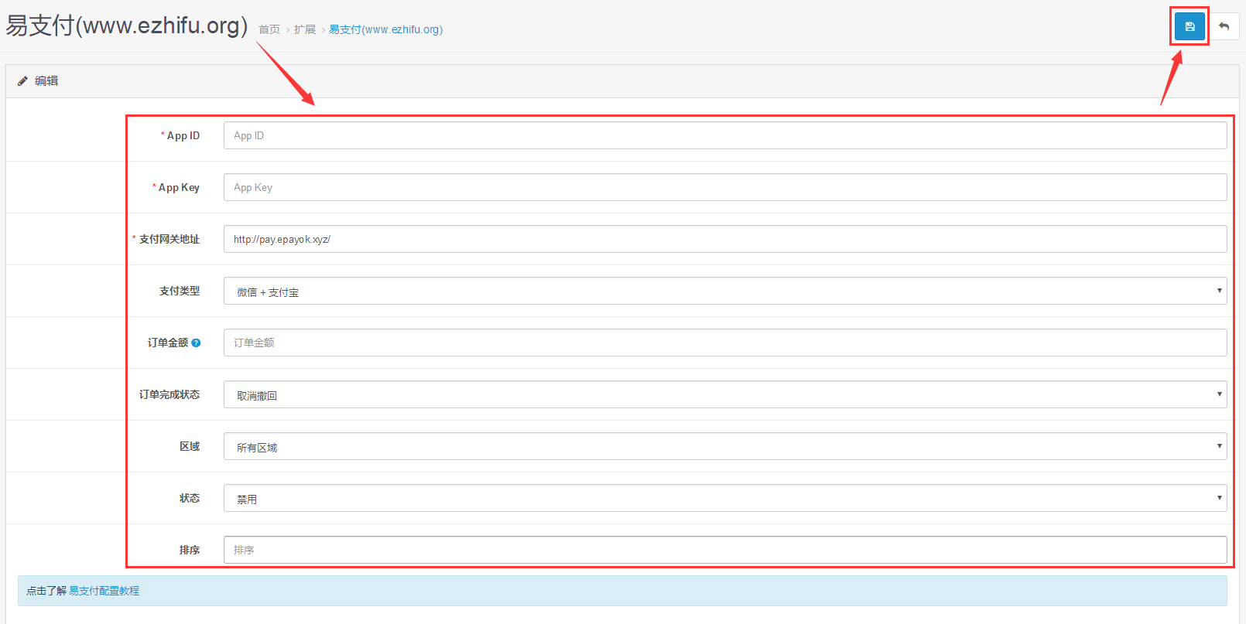
Task: Click 易支付(www.ezhifu.org) breadcrumb link
Action: point(386,29)
